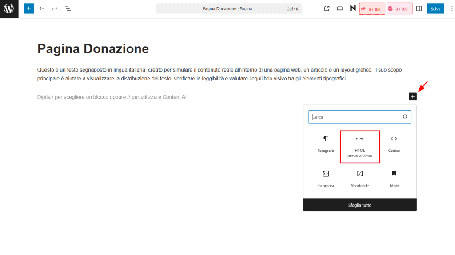The height and width of the screenshot is (255, 455).
Task: Open the WordPress logo dashboard link
Action: 9,9
